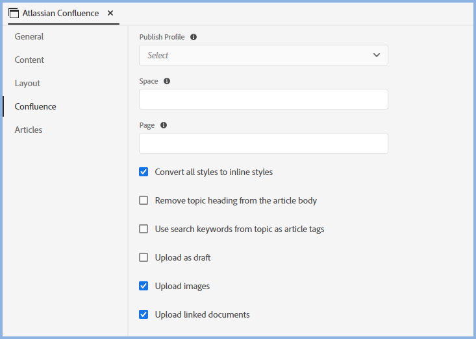Disable Convert all styles to inline styles
The width and height of the screenshot is (476, 339).
coord(144,172)
